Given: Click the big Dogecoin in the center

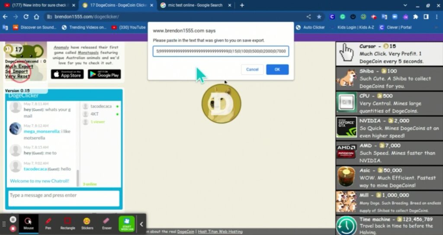Looking at the screenshot, I should point(221,103).
